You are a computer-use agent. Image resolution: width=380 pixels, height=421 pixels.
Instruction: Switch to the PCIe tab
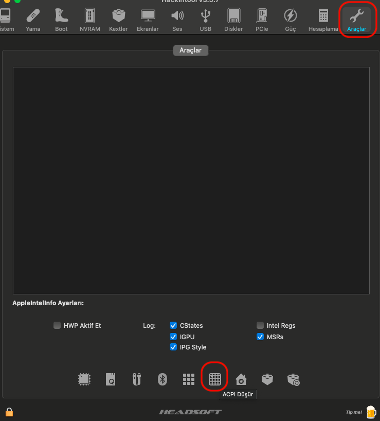click(262, 20)
